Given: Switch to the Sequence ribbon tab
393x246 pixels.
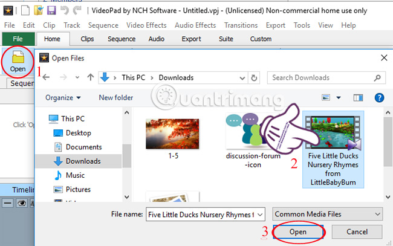Looking at the screenshot, I should pos(122,39).
